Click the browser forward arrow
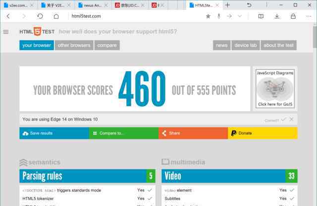The image size is (317, 206). tap(24, 16)
